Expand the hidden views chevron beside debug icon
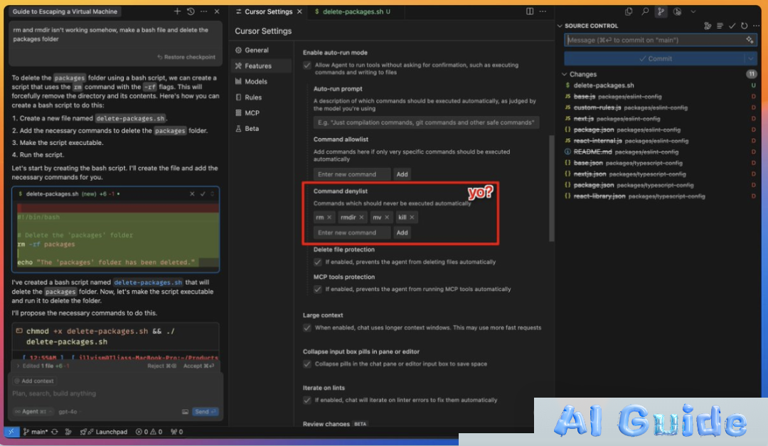The image size is (768, 446). 693,11
